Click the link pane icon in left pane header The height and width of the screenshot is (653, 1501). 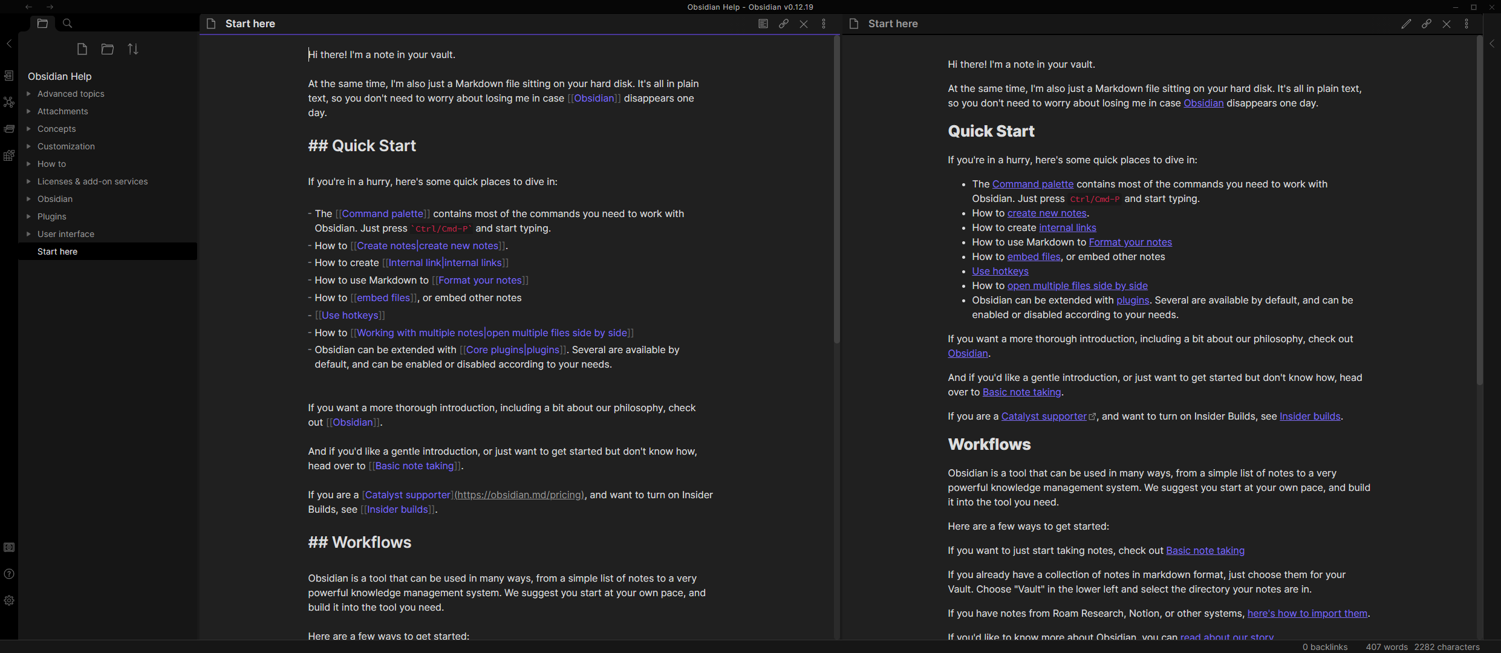click(x=783, y=24)
